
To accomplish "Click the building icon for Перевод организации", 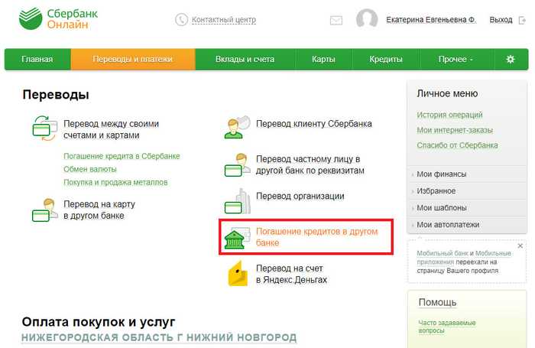I will [238, 201].
